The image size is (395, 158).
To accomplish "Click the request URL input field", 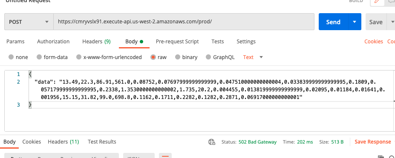I will (184, 22).
